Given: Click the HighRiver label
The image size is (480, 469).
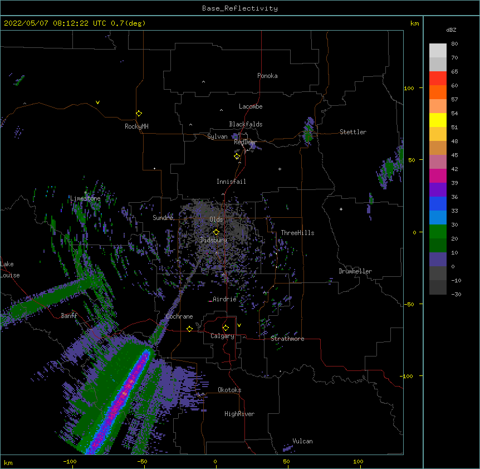Looking at the screenshot, I should [239, 414].
